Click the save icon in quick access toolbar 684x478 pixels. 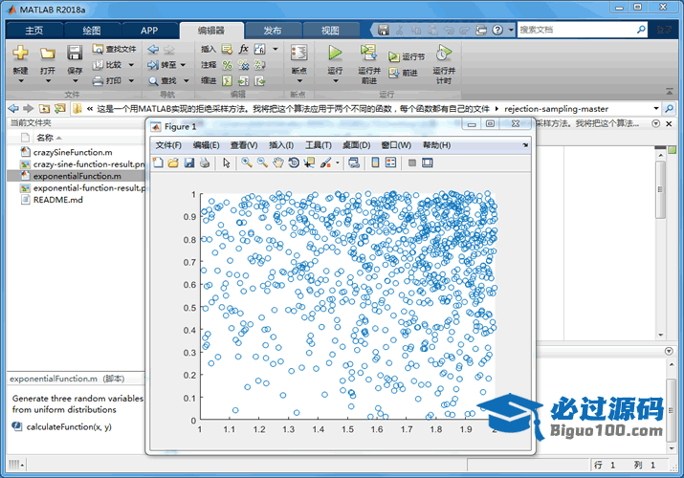384,30
